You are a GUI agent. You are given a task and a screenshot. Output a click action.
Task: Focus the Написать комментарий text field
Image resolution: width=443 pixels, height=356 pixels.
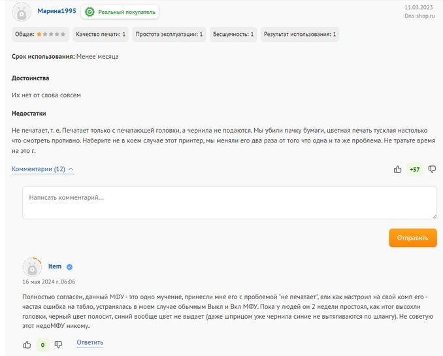click(x=229, y=202)
